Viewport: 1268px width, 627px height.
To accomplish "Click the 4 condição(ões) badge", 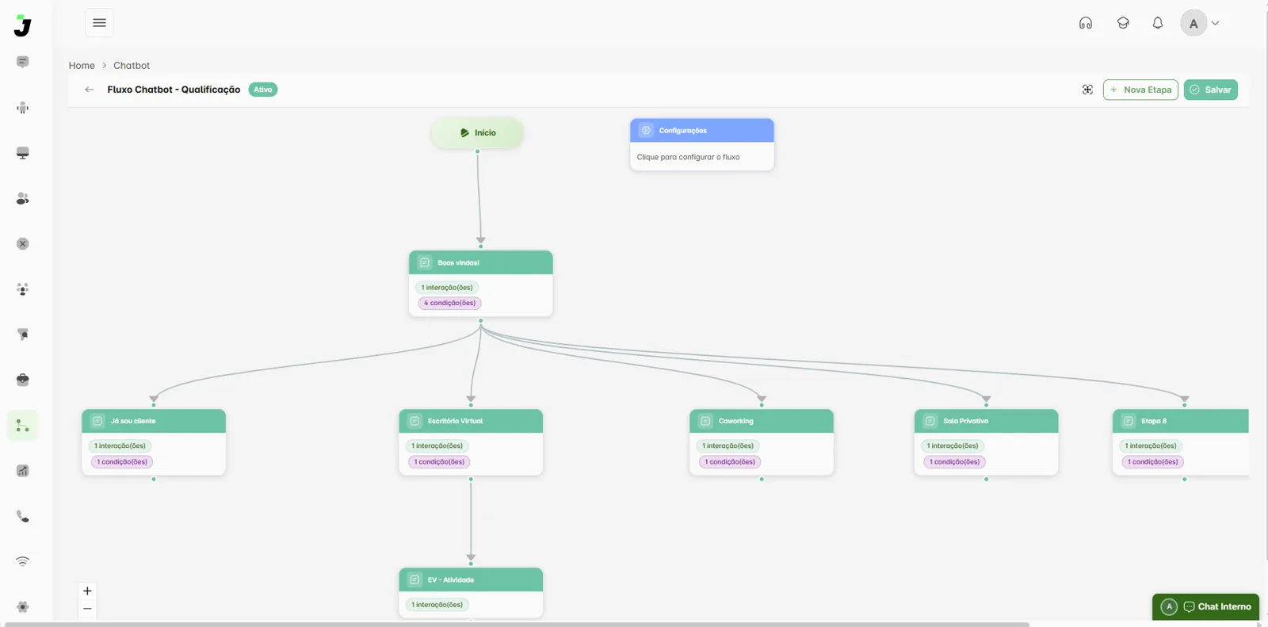I will point(449,303).
